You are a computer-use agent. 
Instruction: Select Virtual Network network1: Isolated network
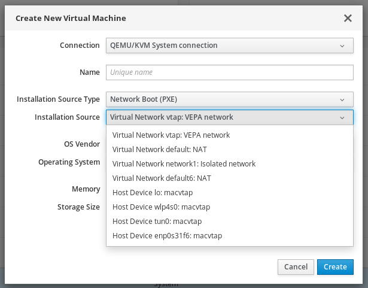click(x=184, y=164)
